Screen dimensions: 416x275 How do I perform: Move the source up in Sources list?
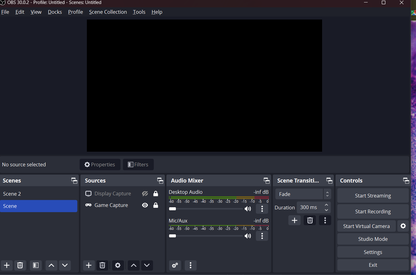pyautogui.click(x=134, y=265)
